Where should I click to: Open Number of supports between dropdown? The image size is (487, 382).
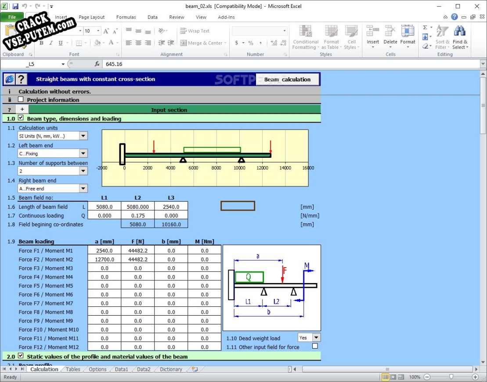click(x=83, y=171)
